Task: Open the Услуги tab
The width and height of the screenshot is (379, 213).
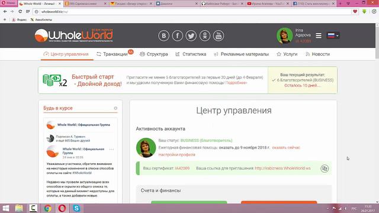Action: pos(287,54)
